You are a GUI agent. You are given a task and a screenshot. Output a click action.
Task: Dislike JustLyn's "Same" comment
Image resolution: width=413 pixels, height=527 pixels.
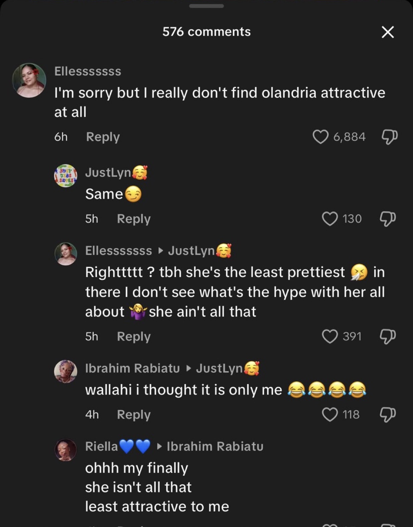coord(388,219)
